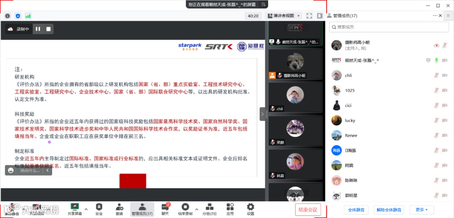
Task: Select the 林淼 video thumbnail
Action: tap(296, 164)
